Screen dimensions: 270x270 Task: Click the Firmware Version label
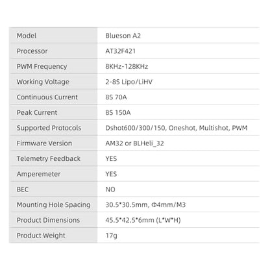pos(44,143)
